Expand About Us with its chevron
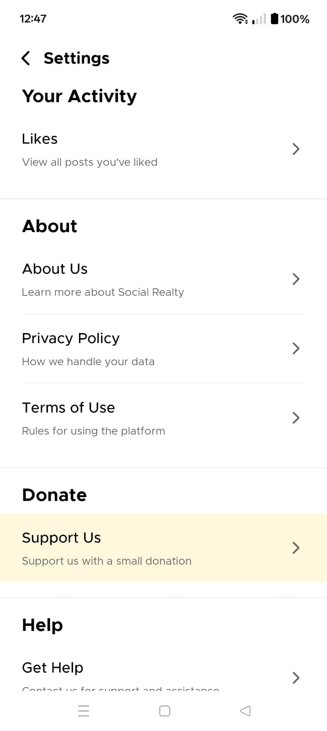 [x=296, y=279]
